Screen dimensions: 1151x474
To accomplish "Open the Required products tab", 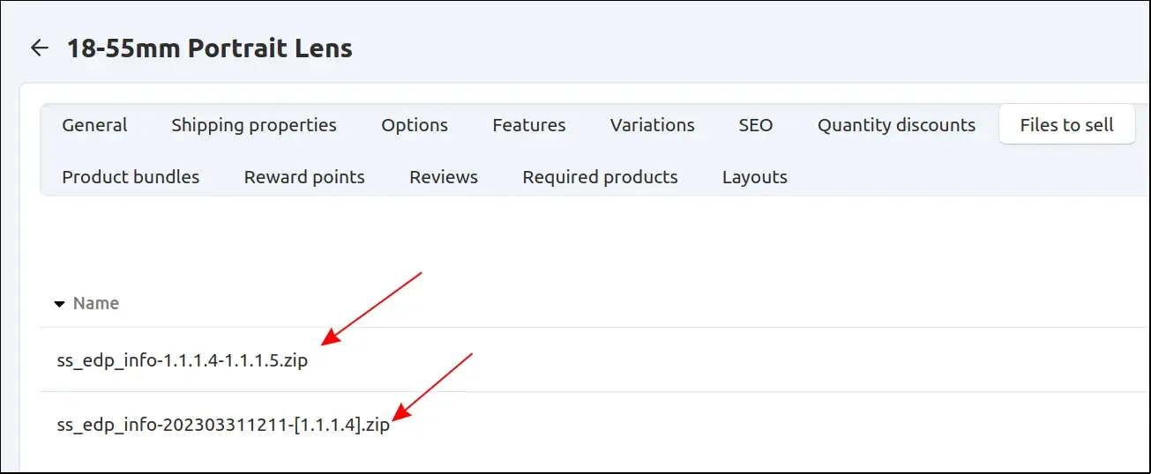I will click(x=600, y=177).
